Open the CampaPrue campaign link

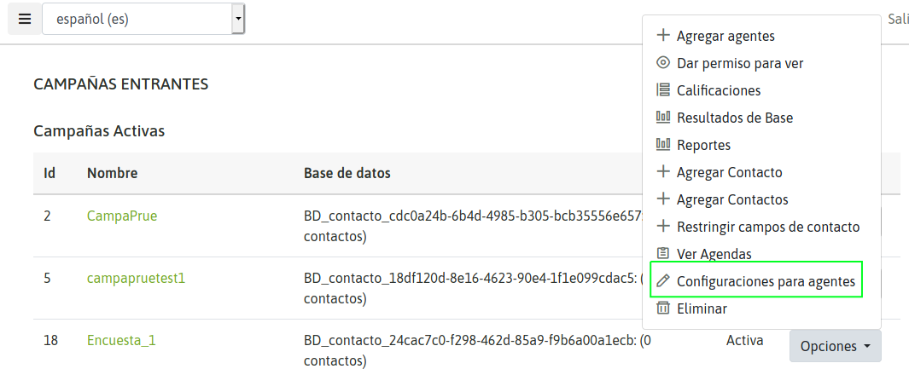122,216
